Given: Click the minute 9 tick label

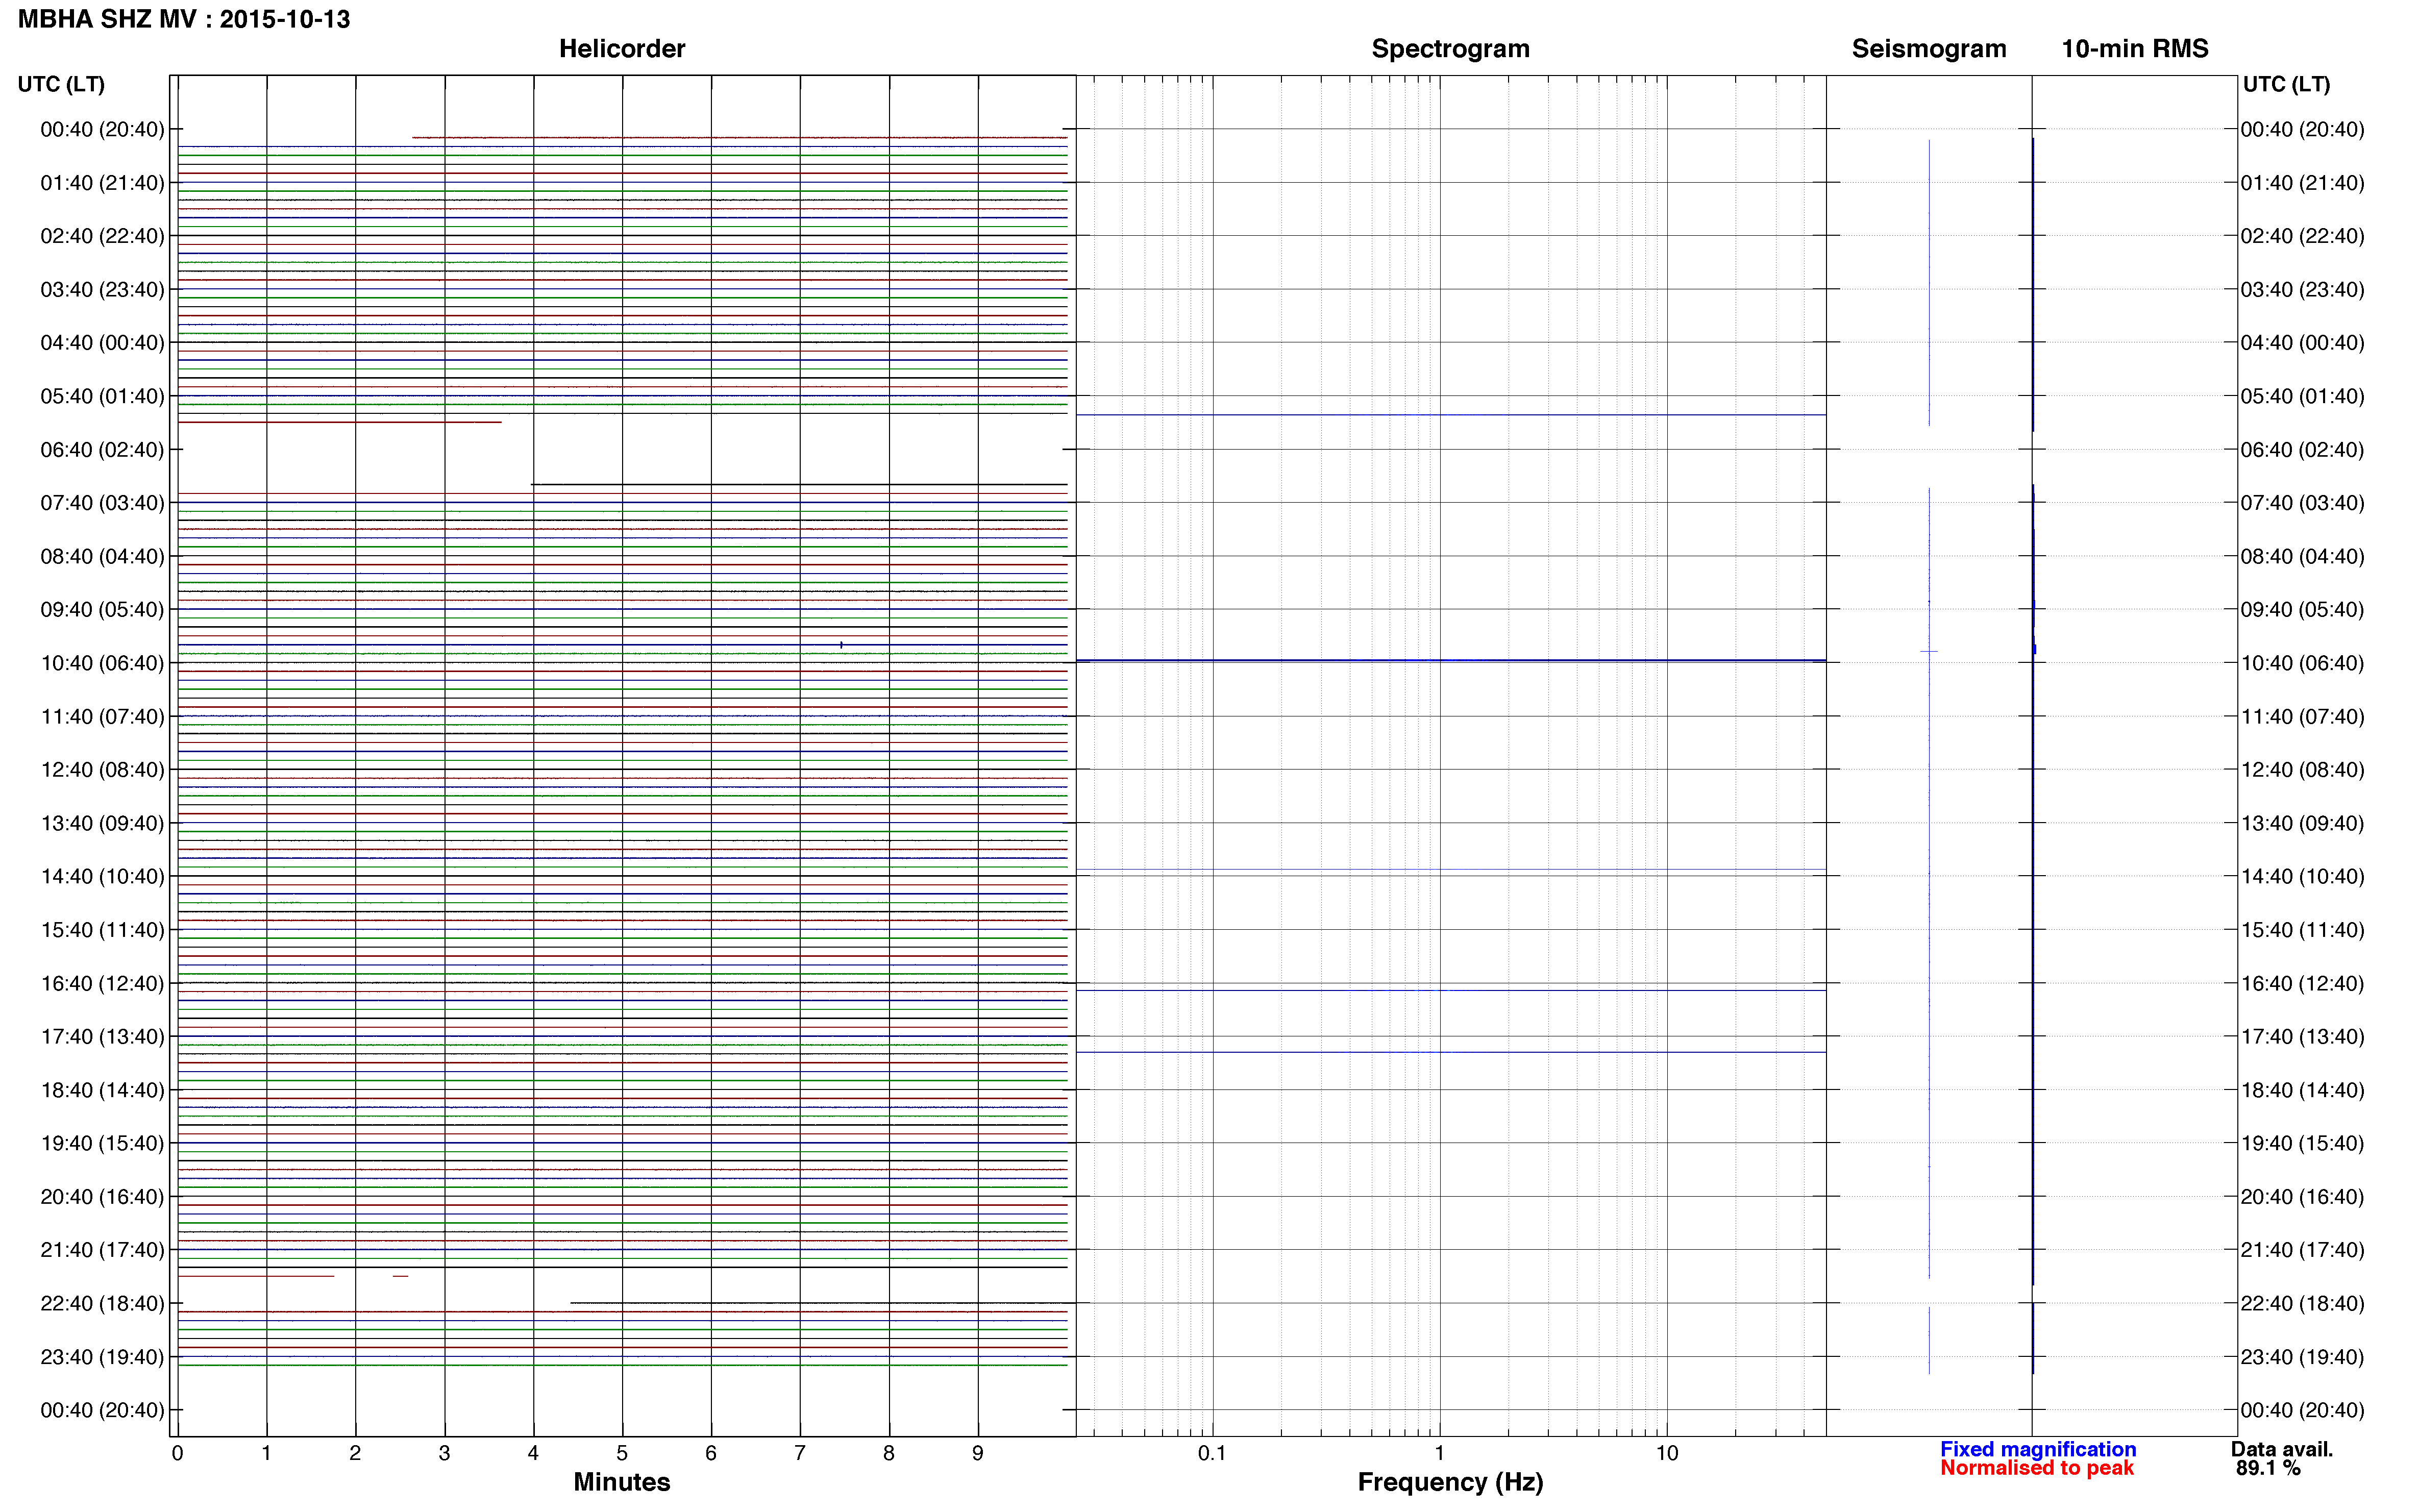Looking at the screenshot, I should click(x=978, y=1453).
